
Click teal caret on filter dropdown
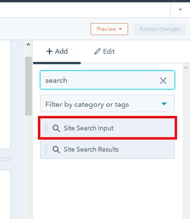164,104
